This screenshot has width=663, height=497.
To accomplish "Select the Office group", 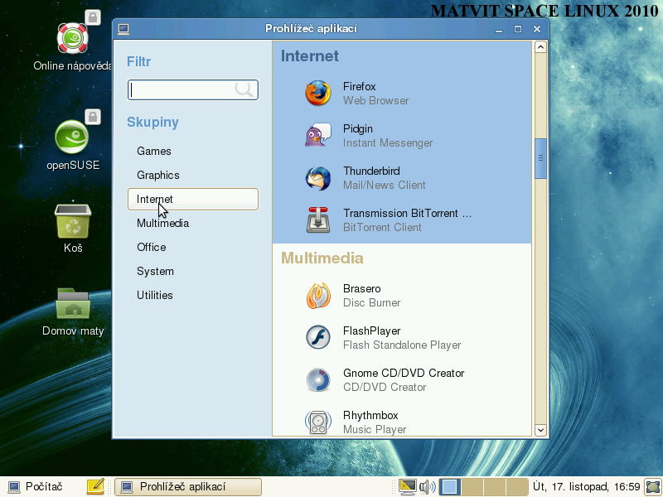I will (152, 248).
